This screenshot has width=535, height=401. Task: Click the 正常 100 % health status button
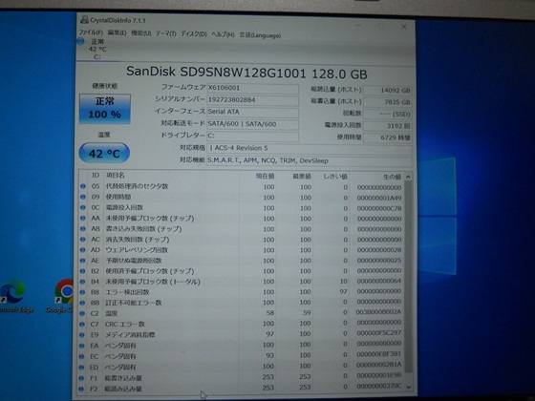[105, 109]
